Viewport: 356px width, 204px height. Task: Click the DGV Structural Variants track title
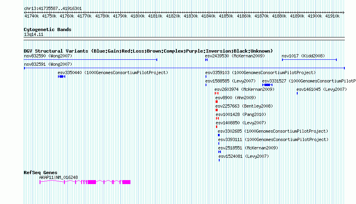pyautogui.click(x=148, y=51)
